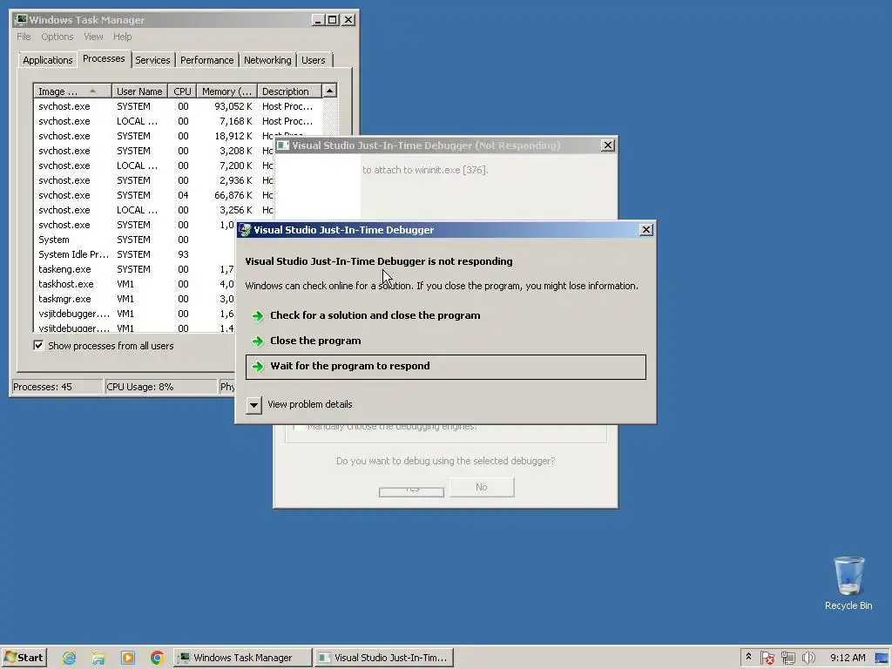Image resolution: width=892 pixels, height=669 pixels.
Task: Click the 9:12 AM clock
Action: [x=848, y=658]
